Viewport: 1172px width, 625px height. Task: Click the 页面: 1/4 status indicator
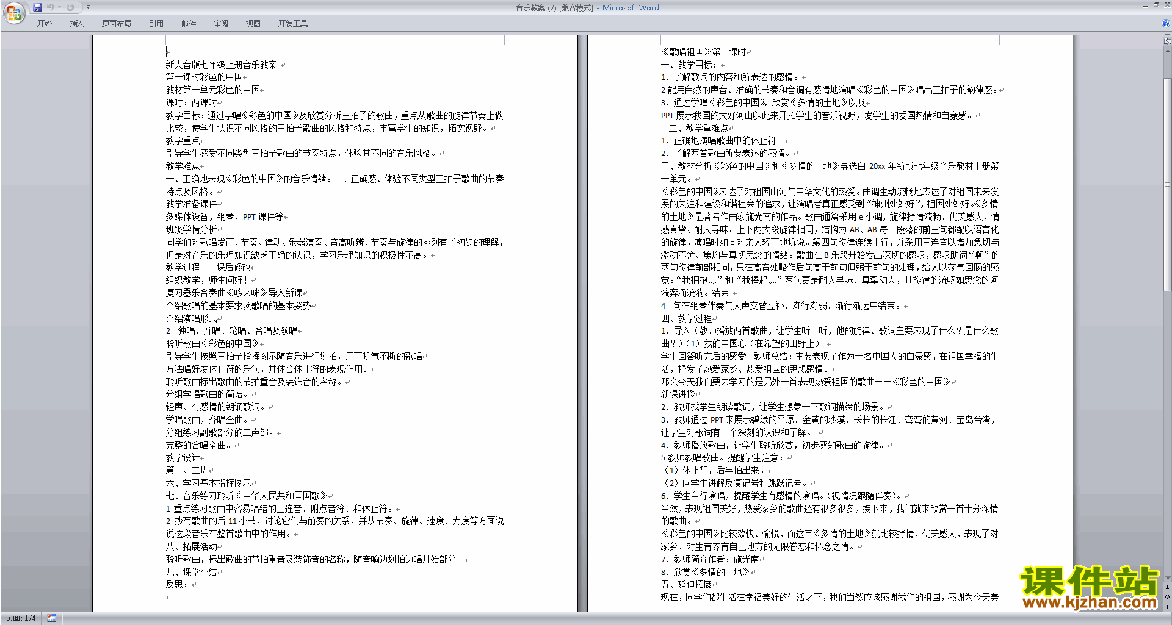[x=21, y=618]
